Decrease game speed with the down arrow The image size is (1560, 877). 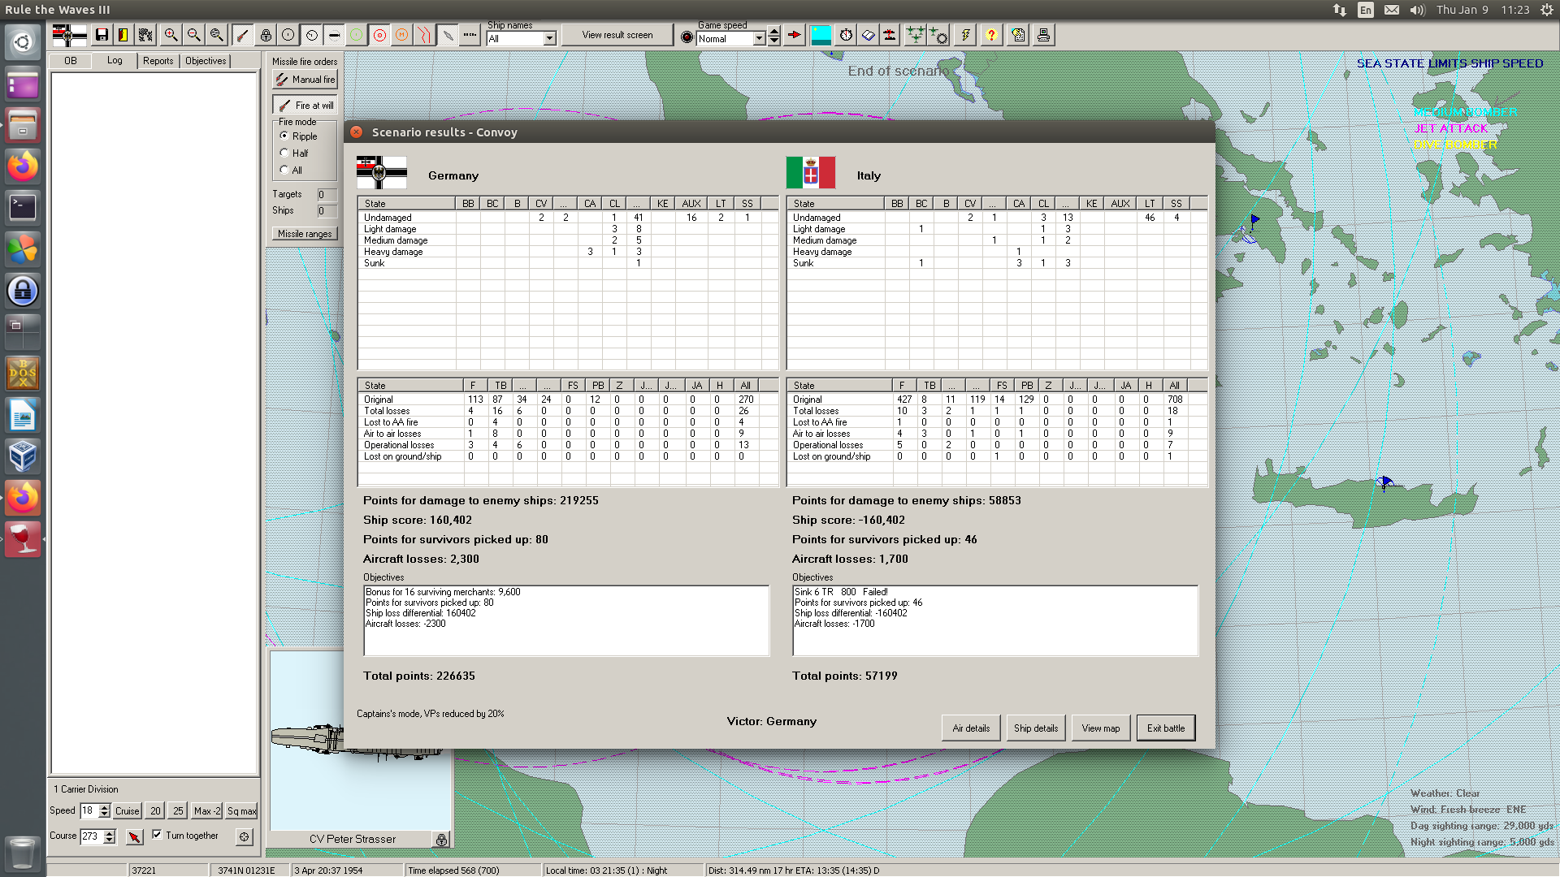pyautogui.click(x=774, y=41)
